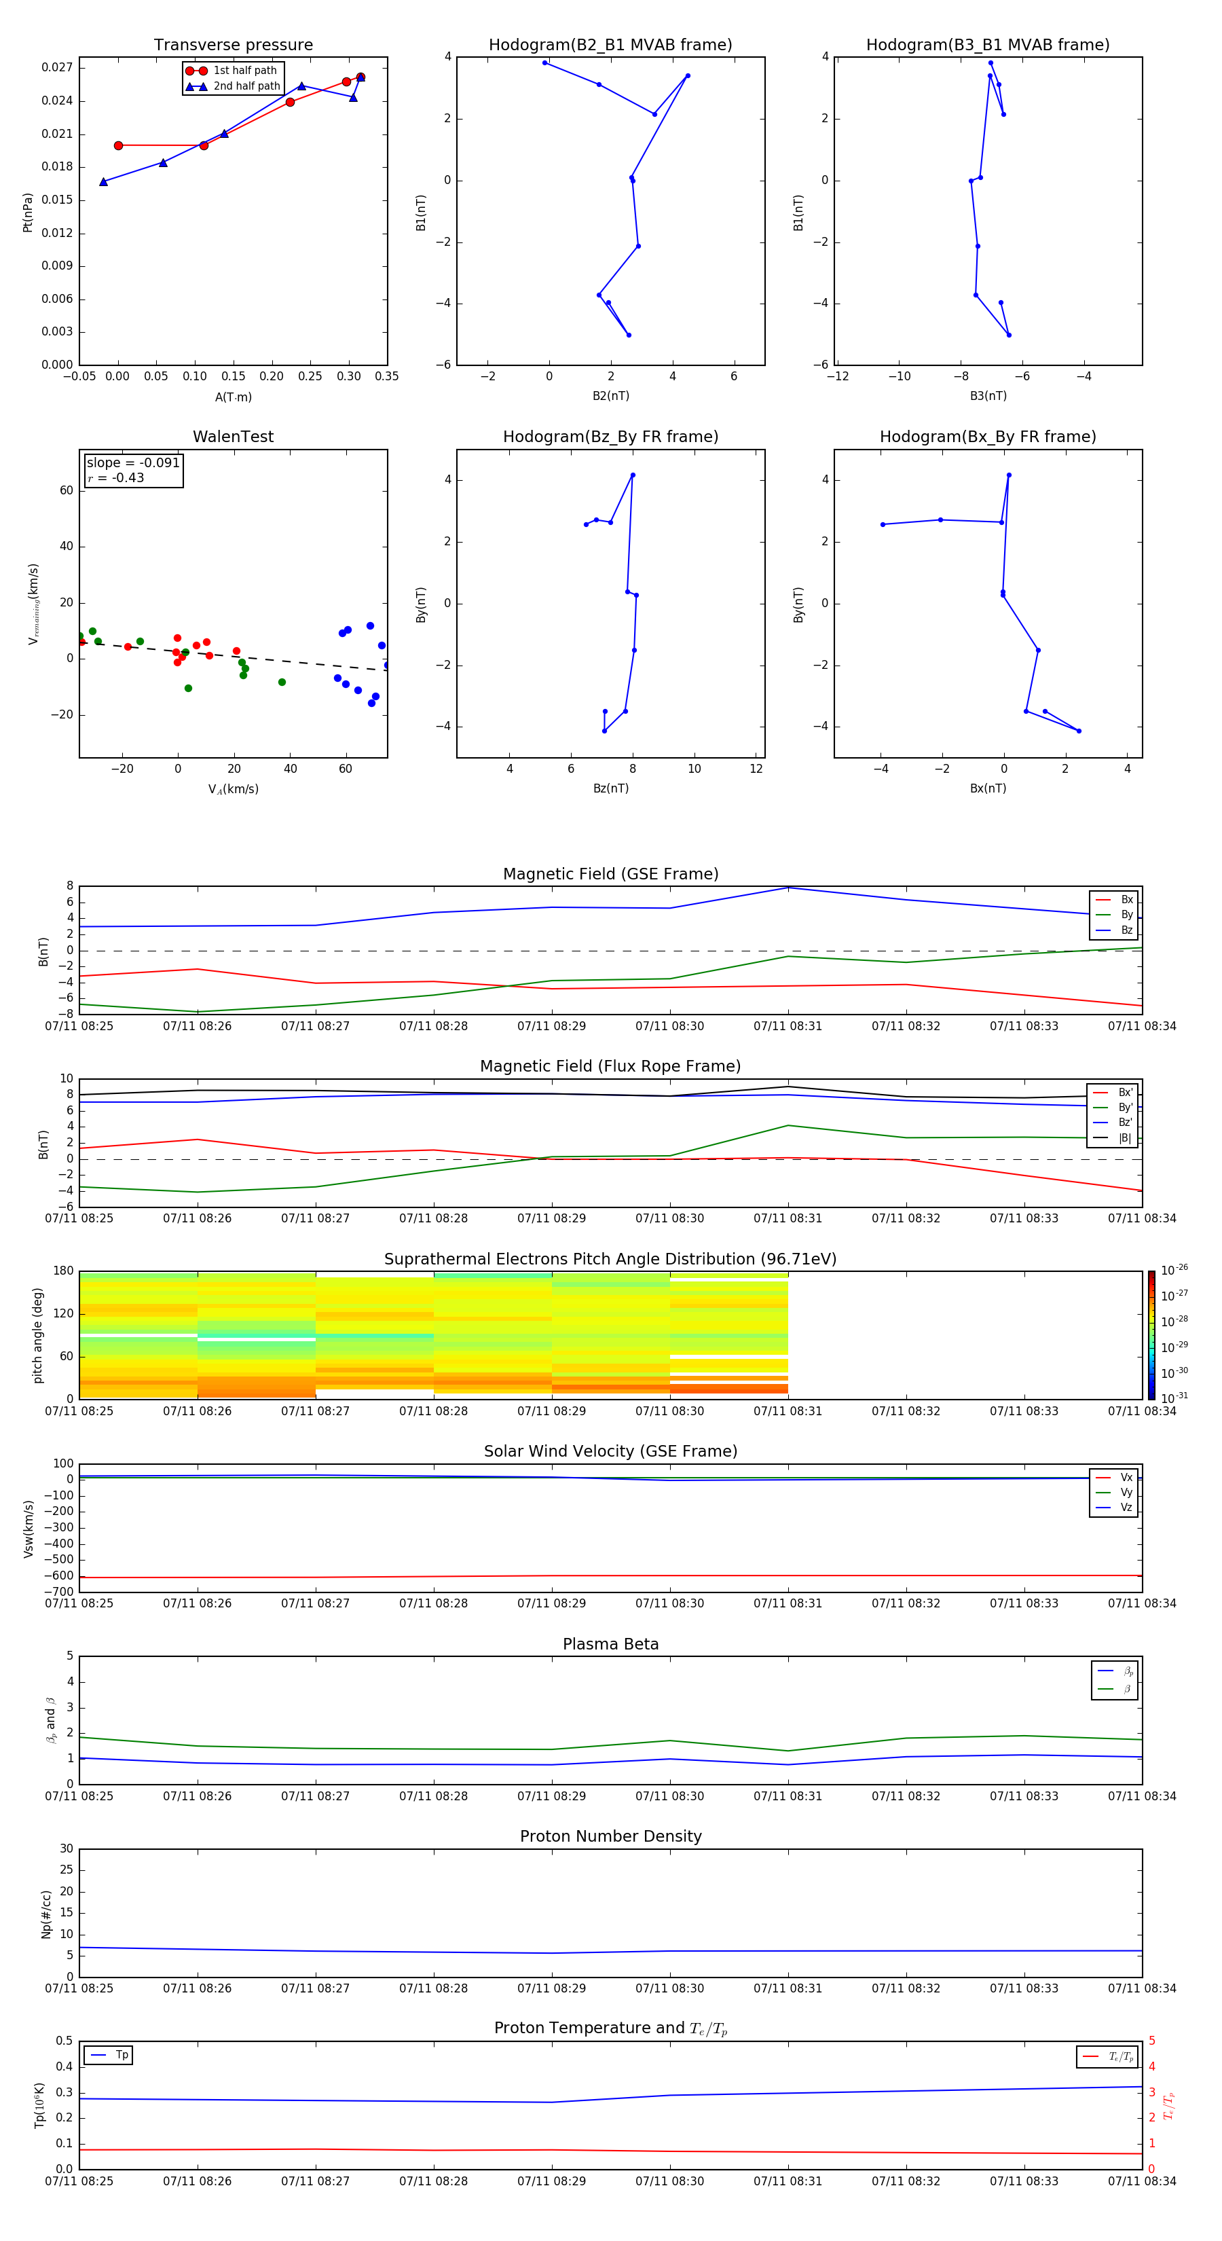Click the Magnetic Field (GSE Frame) title
The image size is (1222, 2241).
pos(610,874)
